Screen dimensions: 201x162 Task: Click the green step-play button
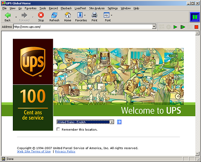coord(183,27)
